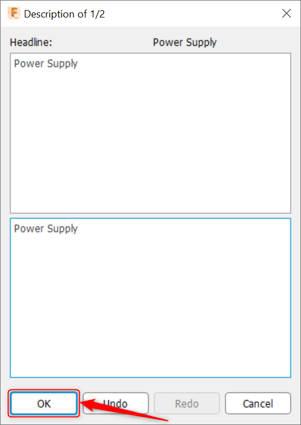
Task: Click inside the upper description preview pane
Action: coord(150,133)
